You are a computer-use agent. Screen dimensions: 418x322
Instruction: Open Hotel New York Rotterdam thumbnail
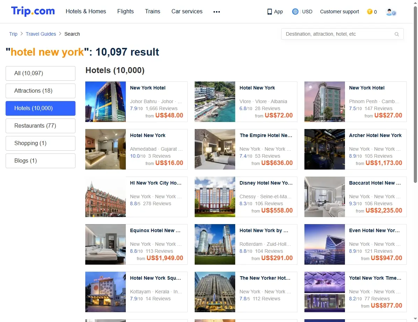tap(215, 244)
